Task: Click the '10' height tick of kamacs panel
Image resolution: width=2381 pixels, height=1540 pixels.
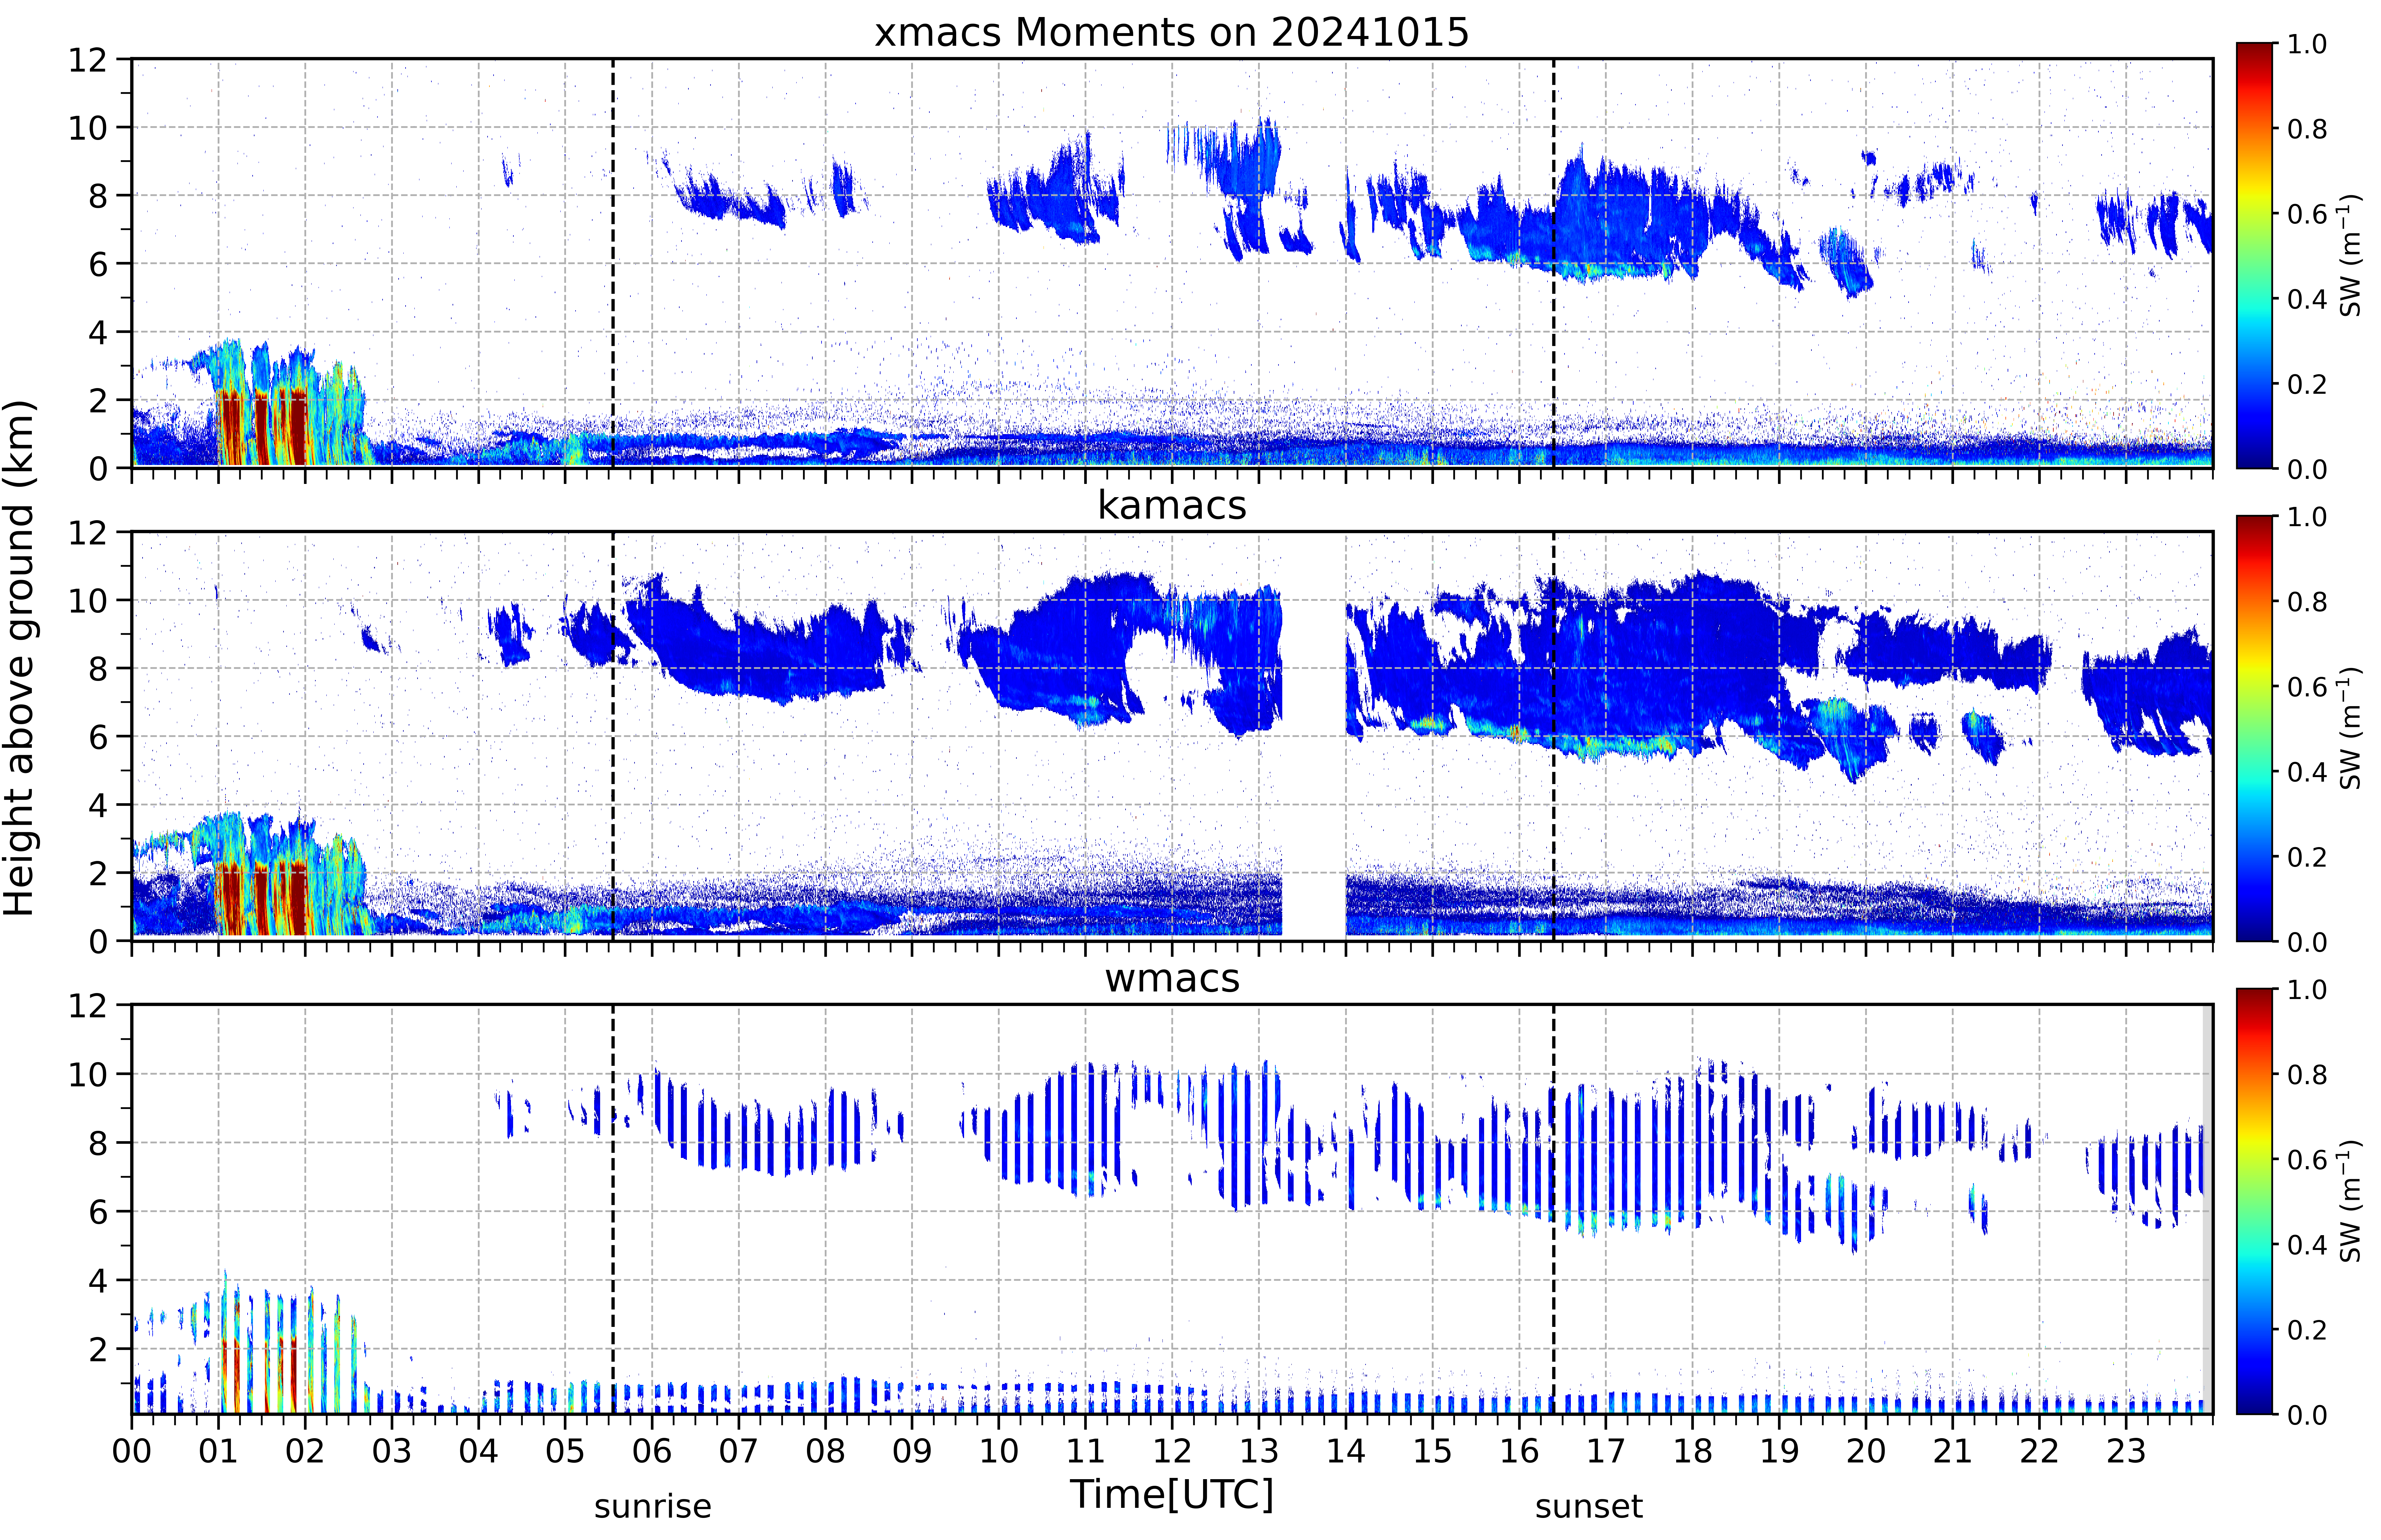Action: point(87,601)
